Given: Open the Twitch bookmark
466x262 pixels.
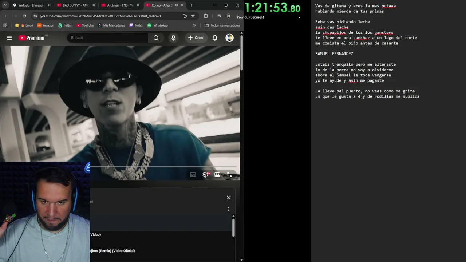Looking at the screenshot, I should tap(136, 25).
